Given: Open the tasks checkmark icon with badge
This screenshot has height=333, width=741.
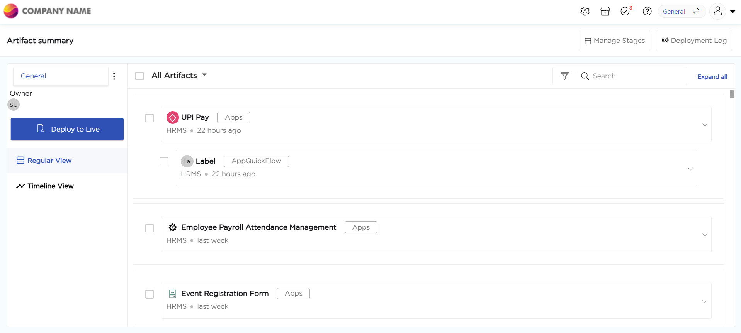Looking at the screenshot, I should tap(625, 11).
